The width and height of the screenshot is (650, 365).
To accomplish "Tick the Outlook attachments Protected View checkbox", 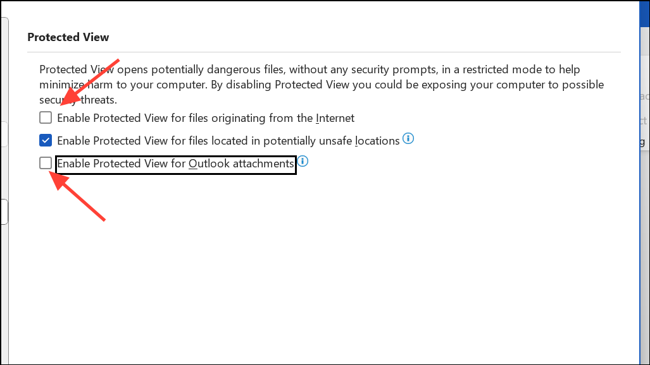I will pos(46,163).
